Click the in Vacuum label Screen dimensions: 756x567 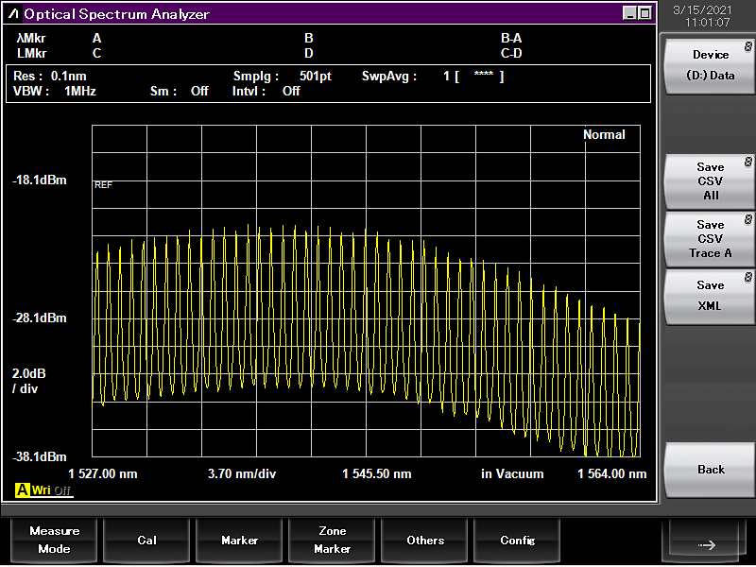[512, 474]
